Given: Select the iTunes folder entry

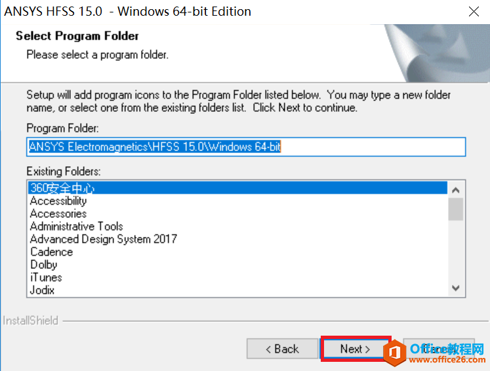Looking at the screenshot, I should (x=46, y=277).
